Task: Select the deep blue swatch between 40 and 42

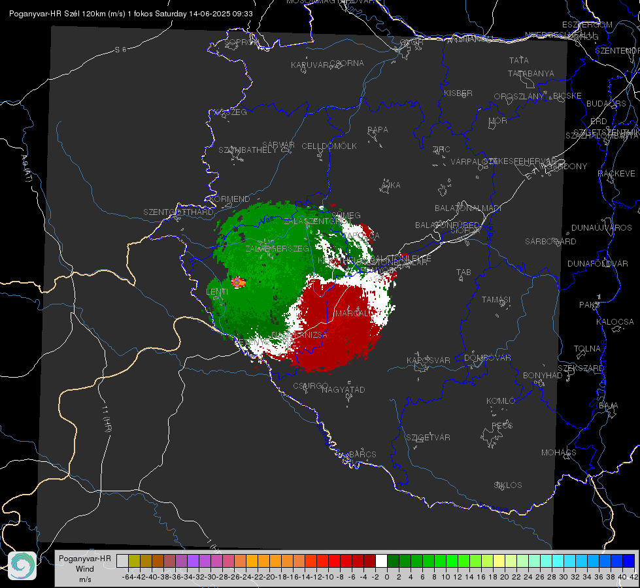Action: click(x=629, y=561)
